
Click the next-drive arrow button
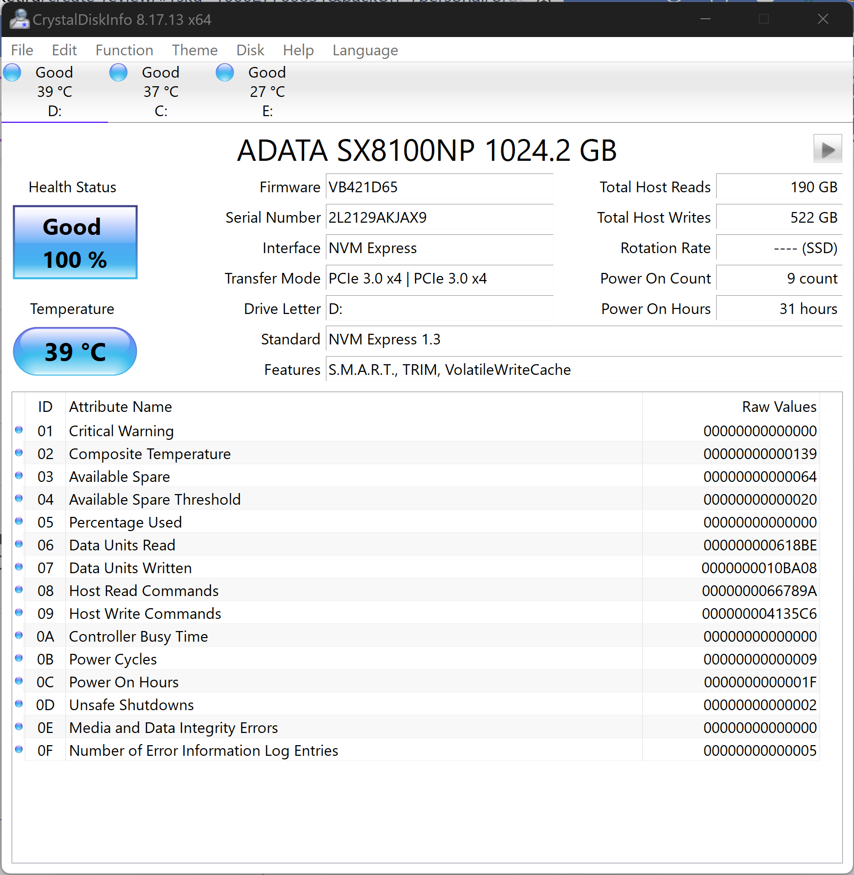827,149
